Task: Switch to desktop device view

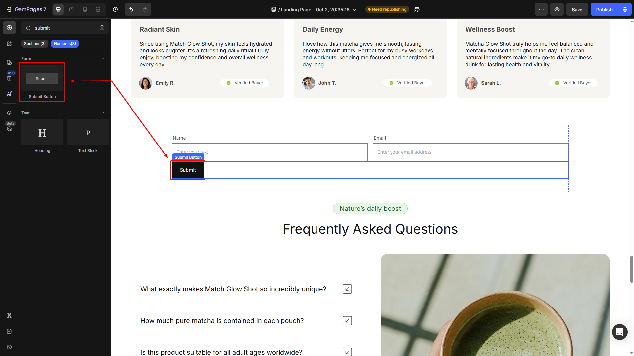Action: point(58,9)
